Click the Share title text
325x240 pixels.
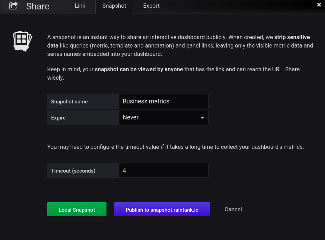(38, 6)
